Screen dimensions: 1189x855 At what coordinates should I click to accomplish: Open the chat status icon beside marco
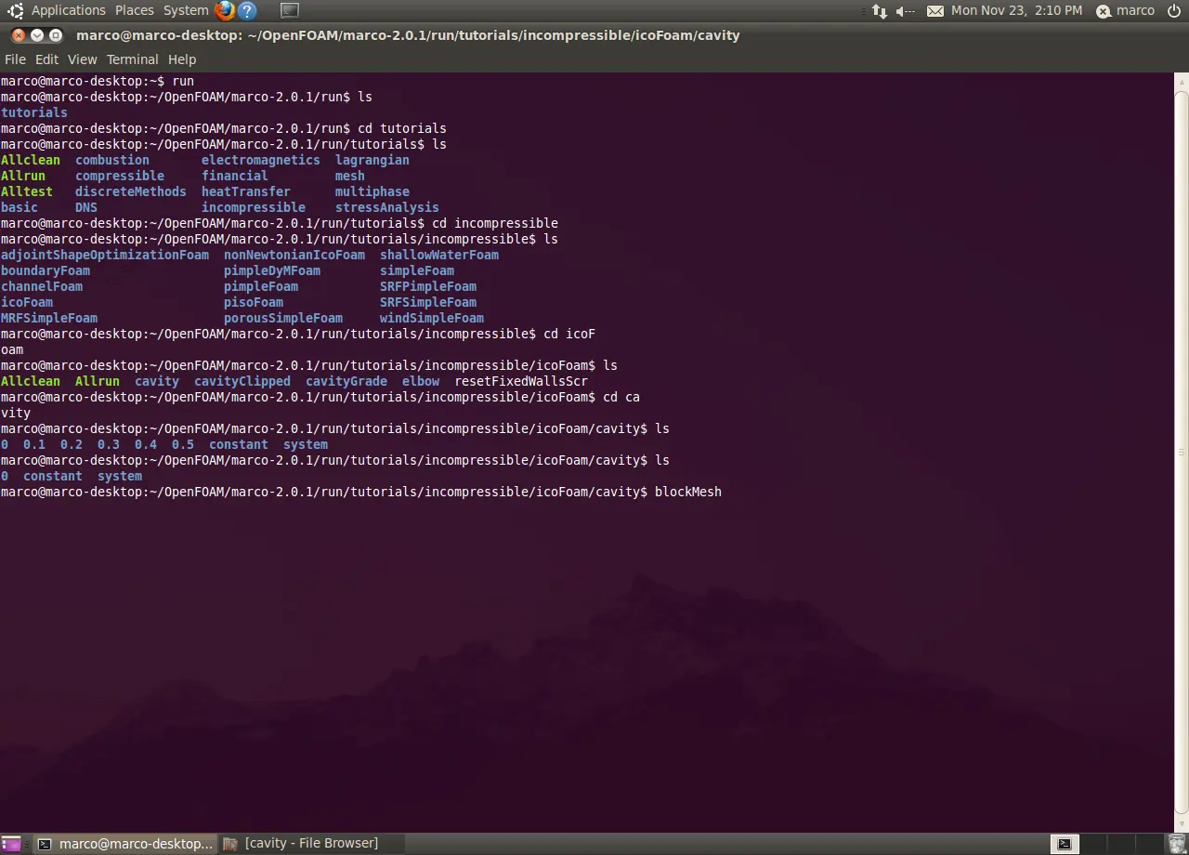pos(1103,11)
